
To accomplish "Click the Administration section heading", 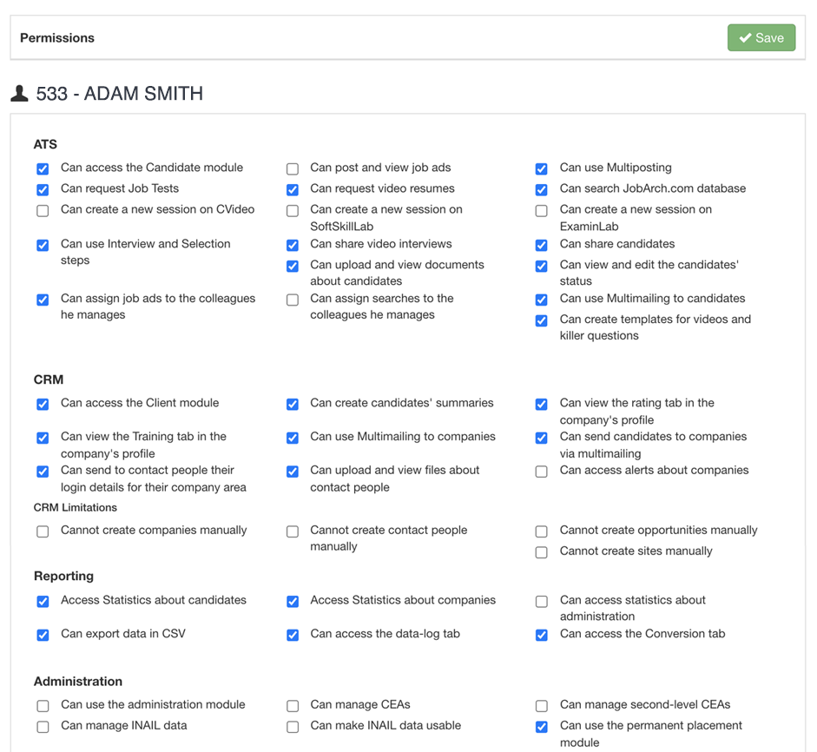I will (x=78, y=682).
